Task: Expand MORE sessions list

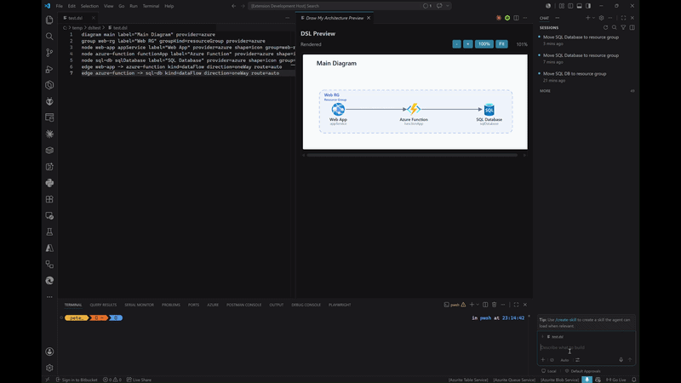Action: coord(545,91)
